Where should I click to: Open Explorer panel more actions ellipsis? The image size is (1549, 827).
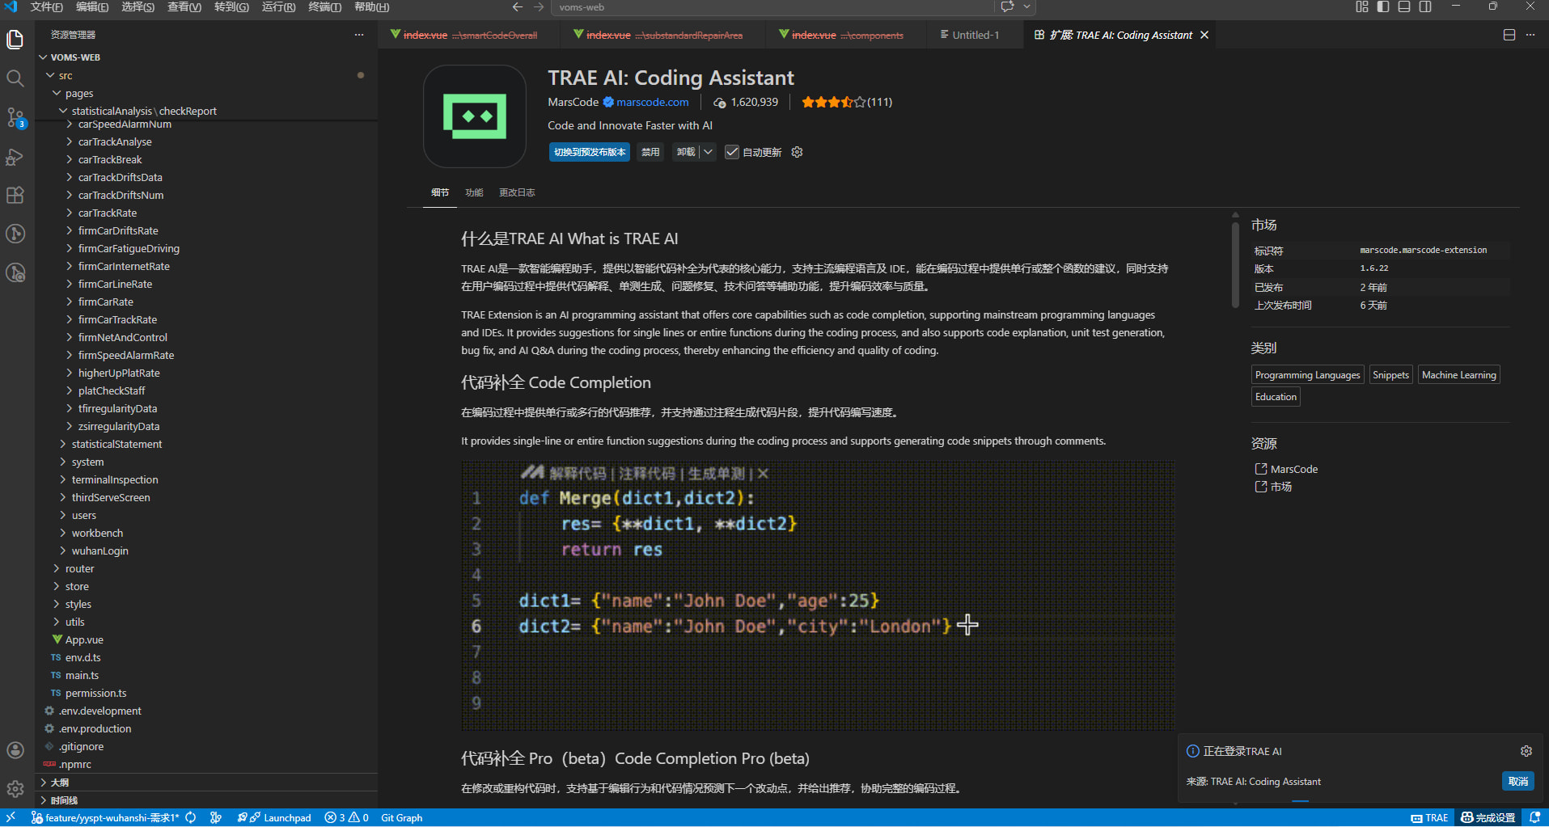click(x=359, y=35)
